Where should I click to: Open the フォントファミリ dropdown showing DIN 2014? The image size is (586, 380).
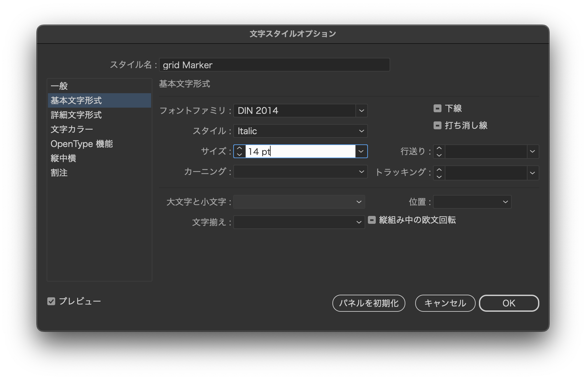click(361, 111)
